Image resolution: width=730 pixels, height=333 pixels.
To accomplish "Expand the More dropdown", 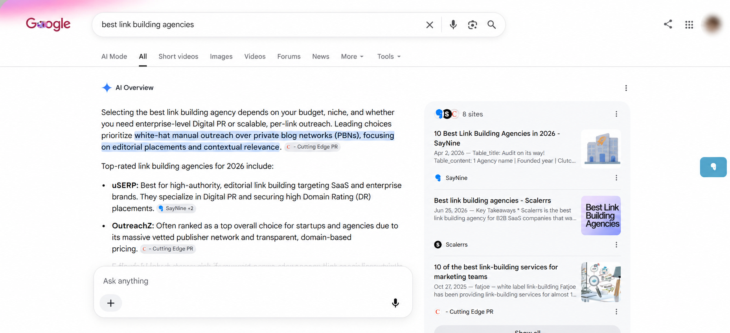I will tap(353, 57).
